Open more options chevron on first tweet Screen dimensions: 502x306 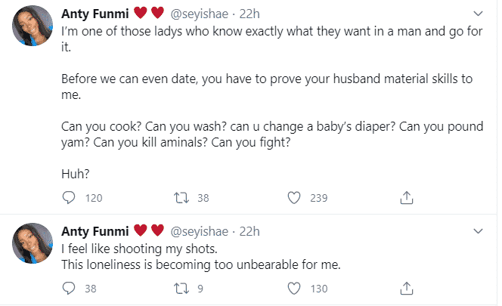click(x=477, y=14)
